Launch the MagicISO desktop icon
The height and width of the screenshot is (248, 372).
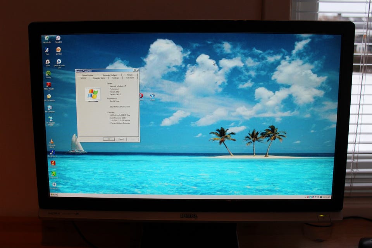[58, 40]
